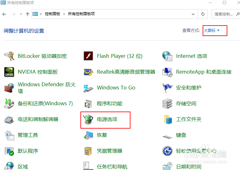Go back using the back arrow
This screenshot has width=240, height=170.
pos(4,14)
